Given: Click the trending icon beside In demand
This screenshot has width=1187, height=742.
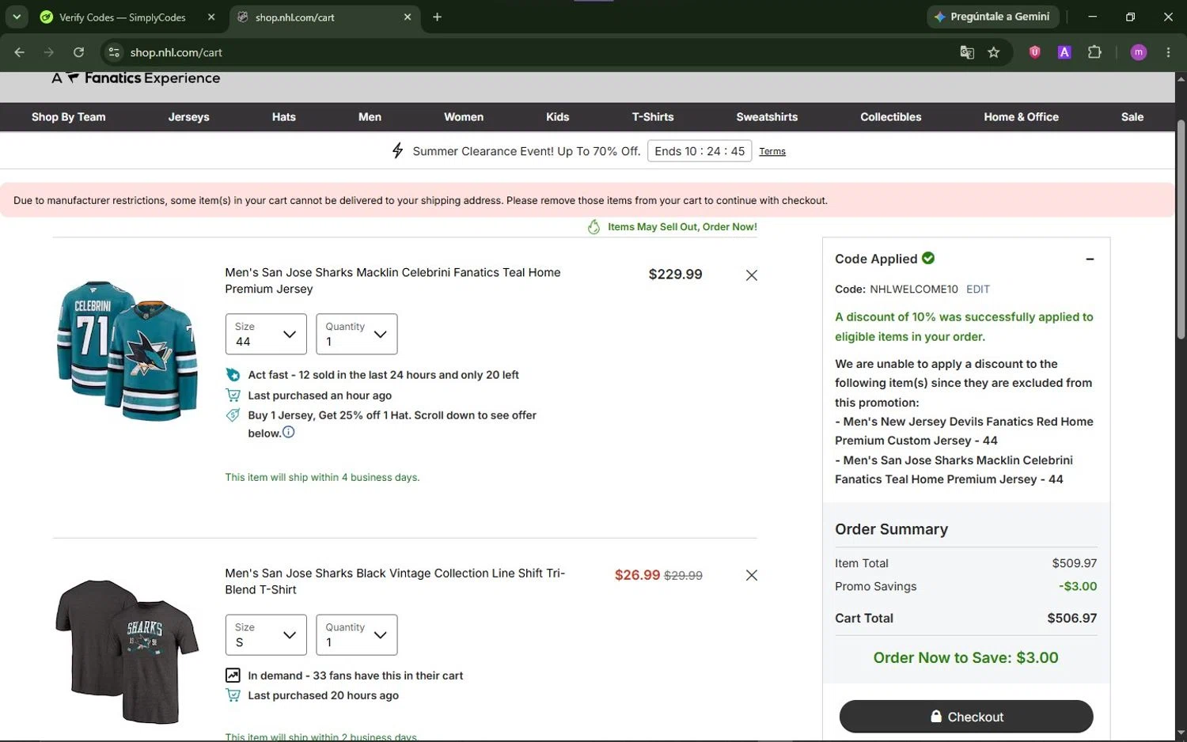Looking at the screenshot, I should [233, 676].
